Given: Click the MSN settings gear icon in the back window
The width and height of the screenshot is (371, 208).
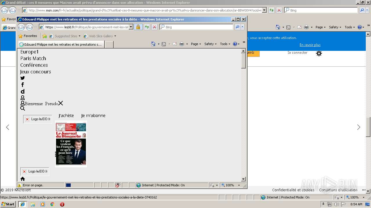Looking at the screenshot, I should click(319, 53).
